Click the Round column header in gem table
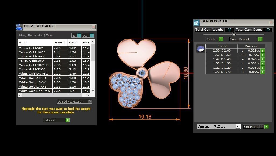Image resolution: width=276 pixels, height=156 pixels. click(x=222, y=46)
